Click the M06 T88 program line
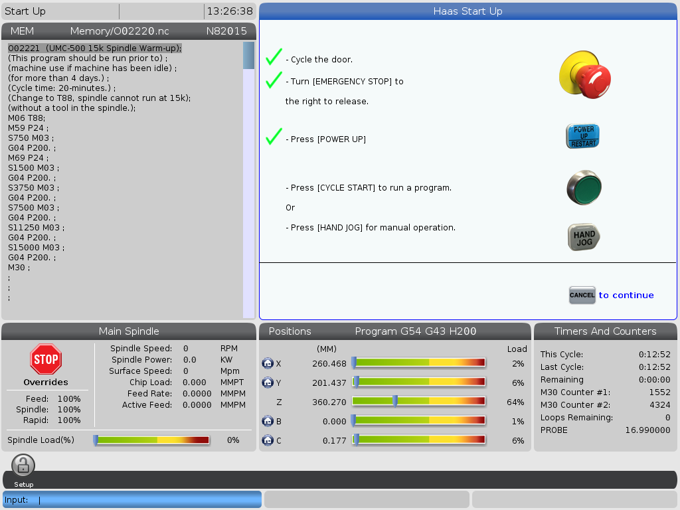Viewport: 680px width, 510px height. click(27, 118)
